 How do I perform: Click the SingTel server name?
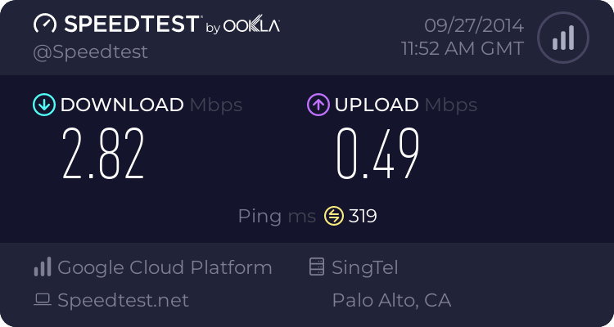click(x=365, y=267)
